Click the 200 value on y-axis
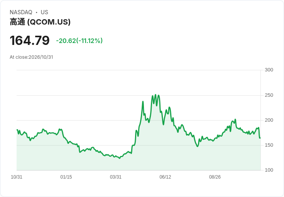284x197 pixels. [269, 120]
